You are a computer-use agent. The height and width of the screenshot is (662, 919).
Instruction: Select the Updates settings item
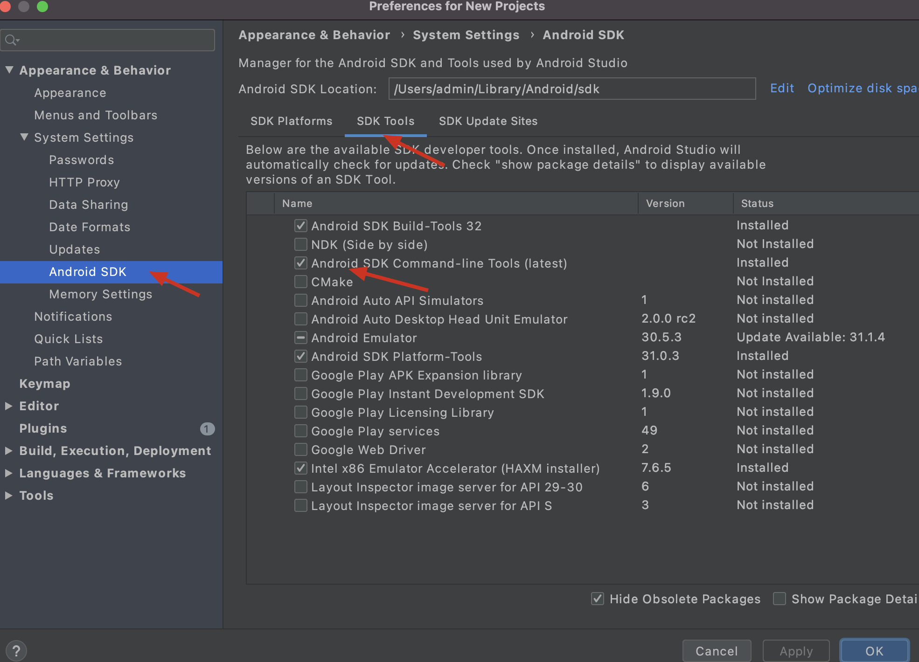75,249
